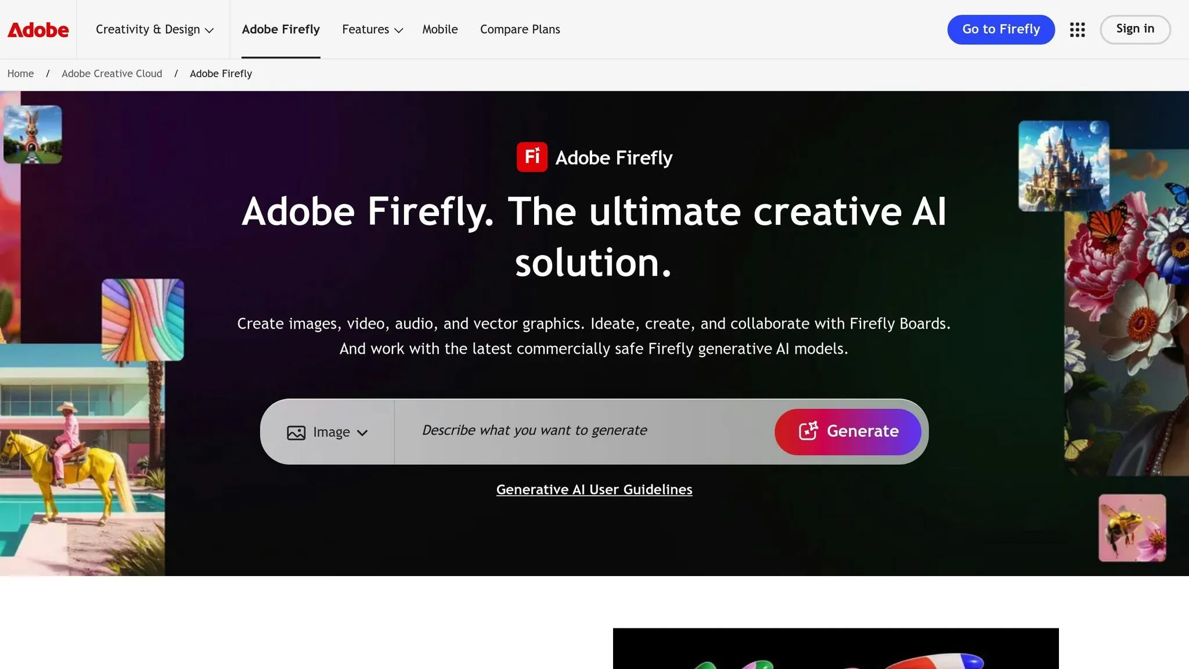
Task: Click the sparkle icon on Generate
Action: 808,431
